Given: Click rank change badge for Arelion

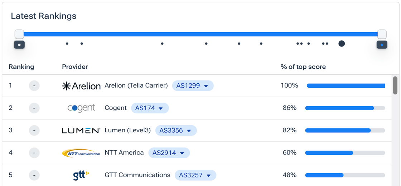Looking at the screenshot, I should tap(34, 86).
